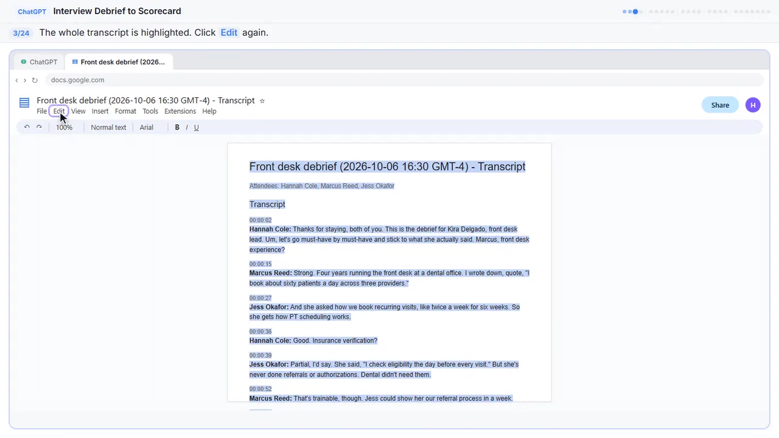Screen dimensions: 779x438
Task: Switch to the ChatGPT browser tab
Action: pyautogui.click(x=39, y=62)
